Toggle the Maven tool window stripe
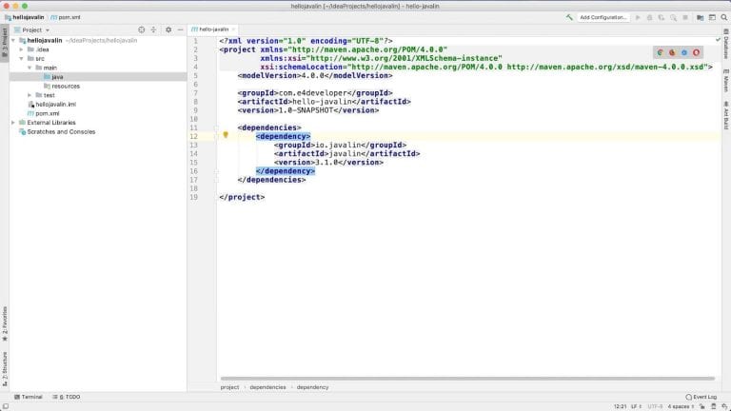Viewport: 731px width, 411px height. click(x=725, y=87)
